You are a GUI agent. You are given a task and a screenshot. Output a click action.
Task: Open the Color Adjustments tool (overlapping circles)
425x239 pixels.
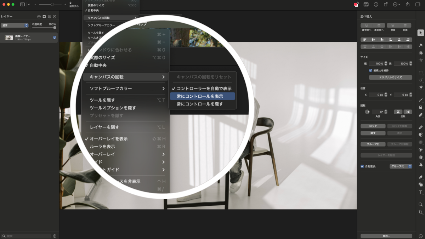pyautogui.click(x=420, y=53)
